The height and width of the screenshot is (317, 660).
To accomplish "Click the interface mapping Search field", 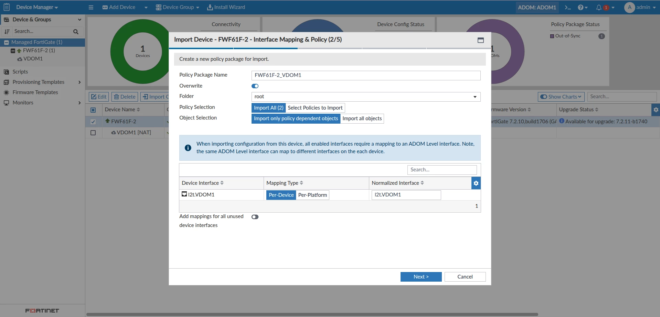I will 442,170.
